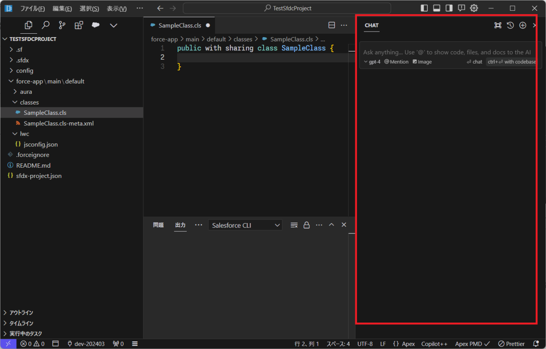Open the chat feedback icon in title bar
546x349 pixels.
click(x=461, y=8)
